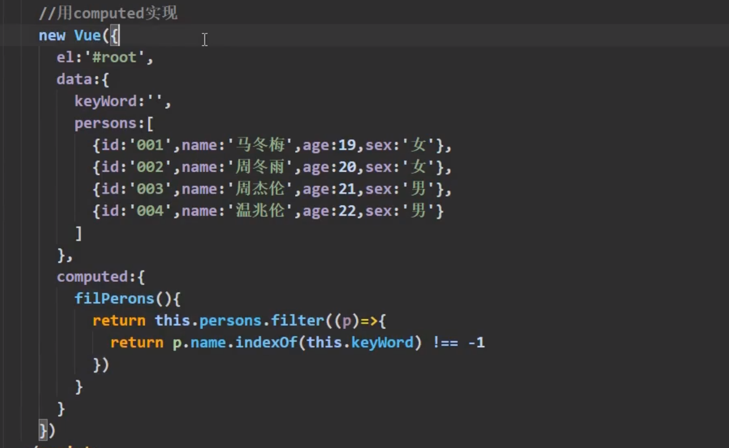Click the id '001' value

[150, 145]
